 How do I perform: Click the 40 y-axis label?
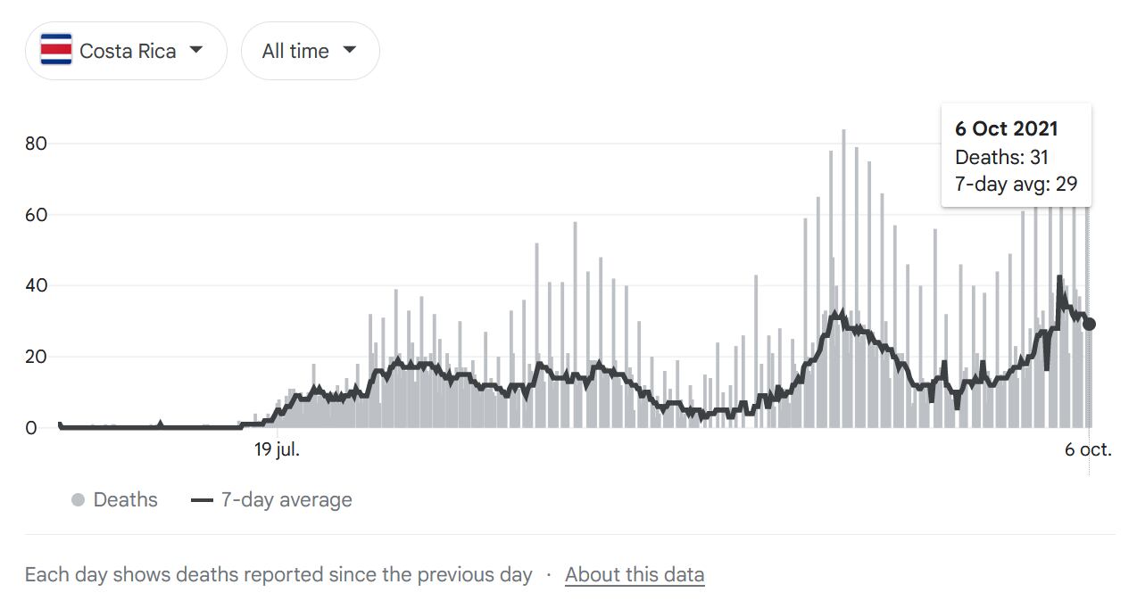36,286
